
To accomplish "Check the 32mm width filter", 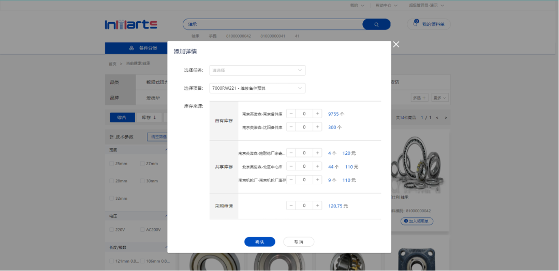I will [x=112, y=198].
